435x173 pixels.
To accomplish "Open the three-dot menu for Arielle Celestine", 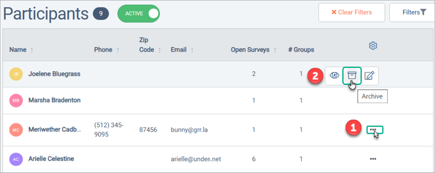I will click(373, 159).
